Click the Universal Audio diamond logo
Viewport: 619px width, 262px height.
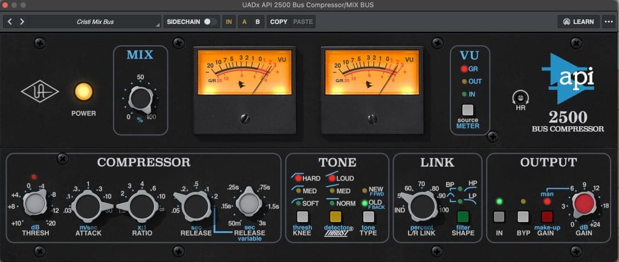39,92
